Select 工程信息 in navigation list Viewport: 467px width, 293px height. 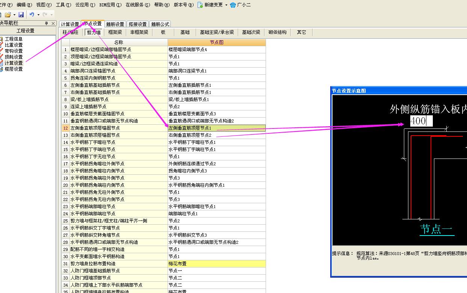14,39
